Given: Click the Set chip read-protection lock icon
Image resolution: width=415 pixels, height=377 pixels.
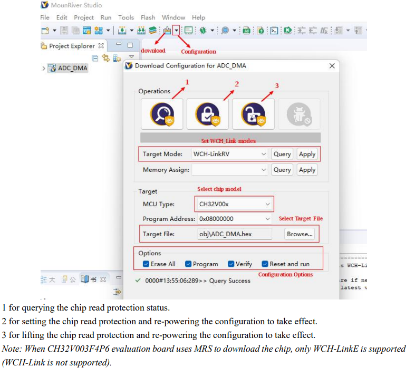Looking at the screenshot, I should point(208,114).
